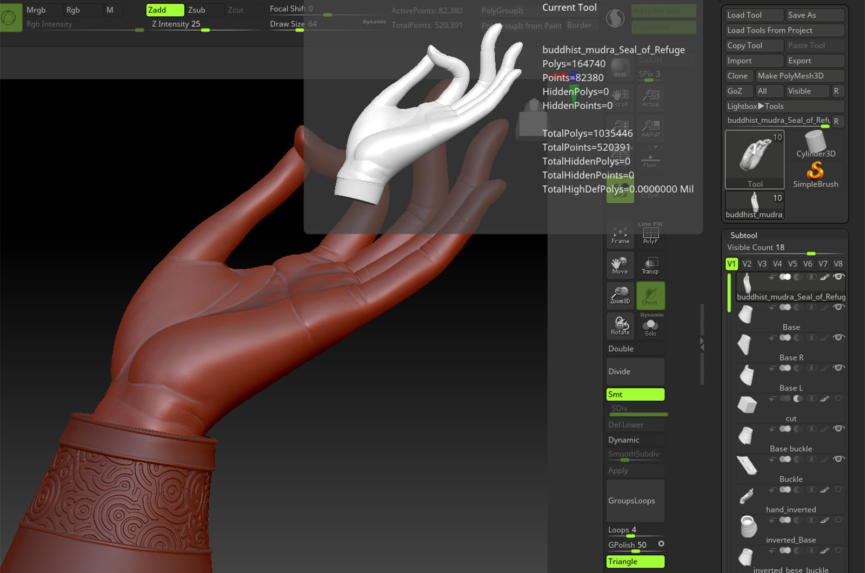Enable the Mrgb paint mode
The height and width of the screenshot is (573, 865).
pyautogui.click(x=43, y=10)
